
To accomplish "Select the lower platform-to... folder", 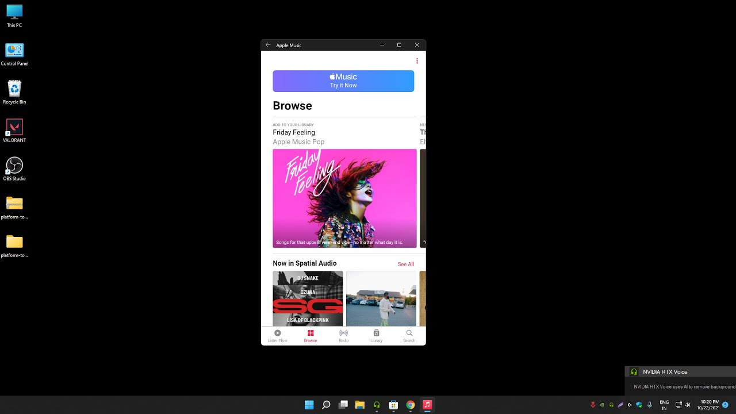I will tap(14, 246).
